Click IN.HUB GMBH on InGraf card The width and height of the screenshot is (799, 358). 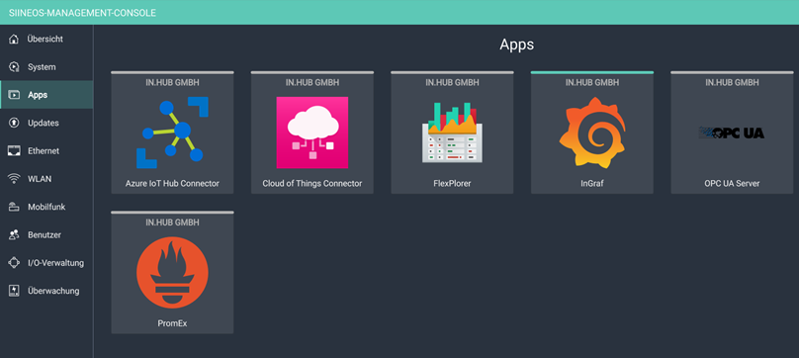point(592,82)
